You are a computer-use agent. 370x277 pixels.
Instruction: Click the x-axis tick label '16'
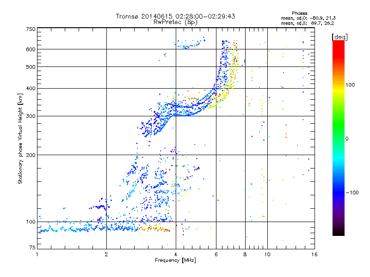(314, 254)
